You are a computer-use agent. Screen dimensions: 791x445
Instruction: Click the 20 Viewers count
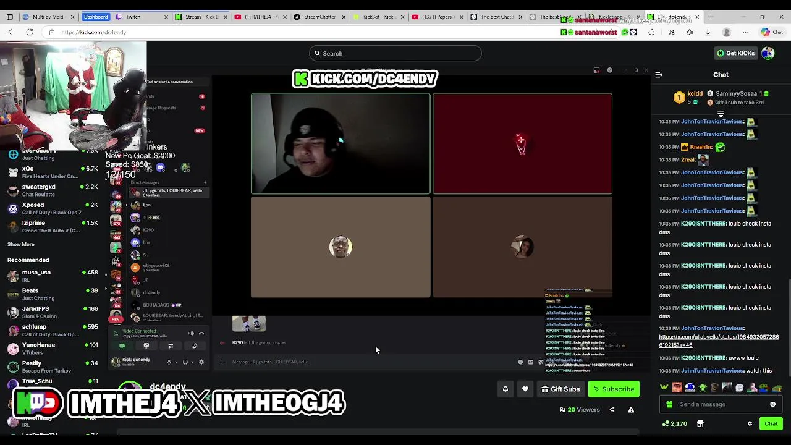(x=579, y=410)
